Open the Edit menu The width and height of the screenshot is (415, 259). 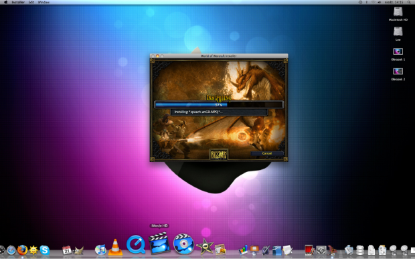31,2
